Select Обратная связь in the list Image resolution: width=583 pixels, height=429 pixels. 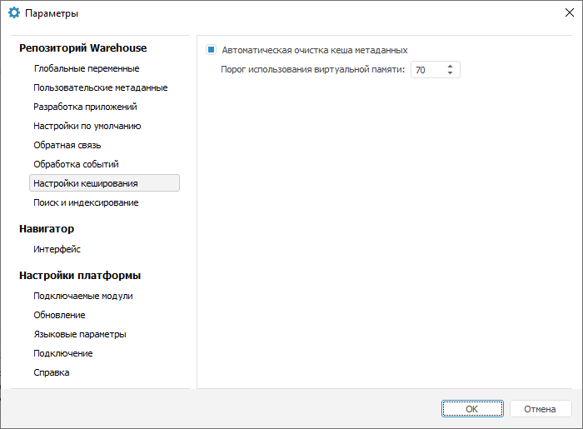click(67, 145)
